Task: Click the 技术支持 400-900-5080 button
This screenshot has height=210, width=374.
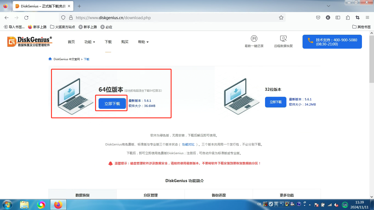Action: tap(332, 42)
